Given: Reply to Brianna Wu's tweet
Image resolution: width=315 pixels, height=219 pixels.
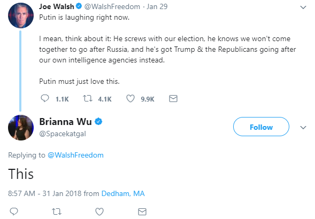Looking at the screenshot, I should pyautogui.click(x=14, y=212).
